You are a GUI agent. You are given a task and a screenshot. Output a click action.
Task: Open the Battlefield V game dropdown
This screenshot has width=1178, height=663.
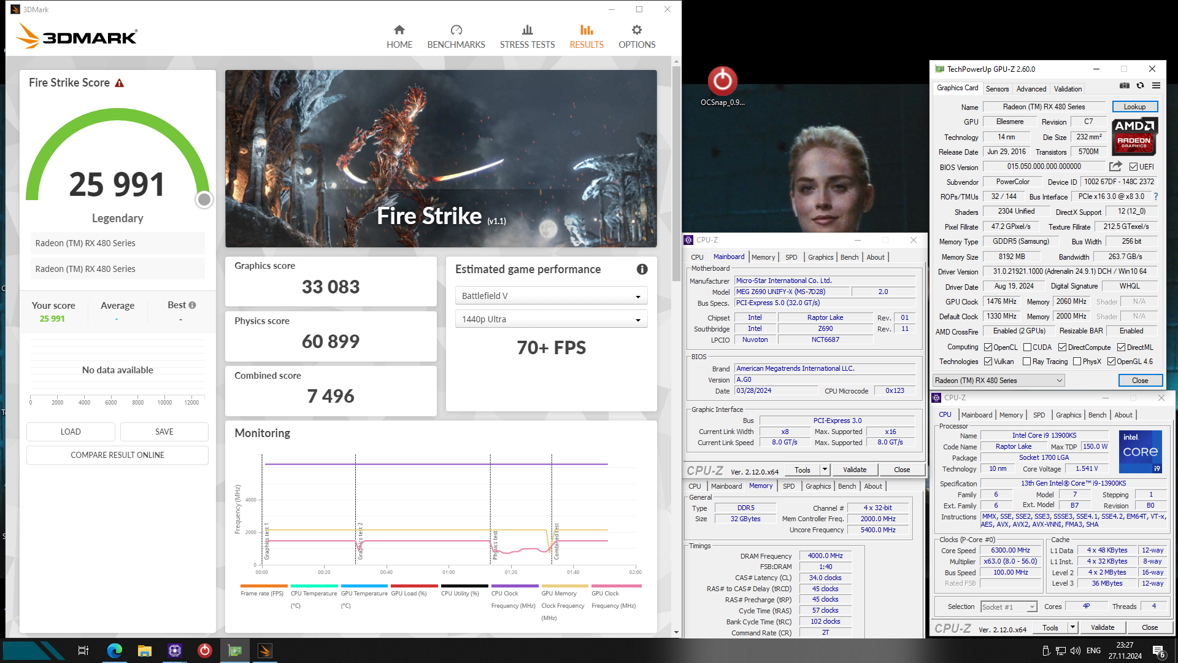point(551,296)
